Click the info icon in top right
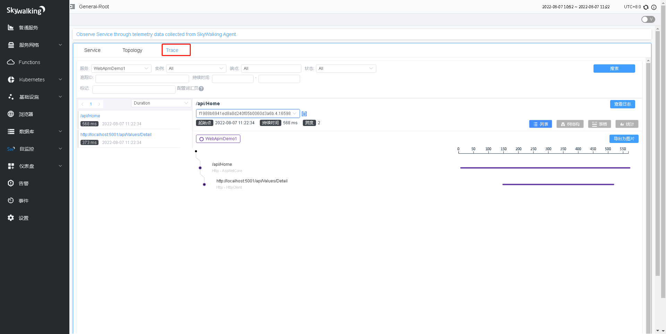The width and height of the screenshot is (666, 334). (654, 7)
